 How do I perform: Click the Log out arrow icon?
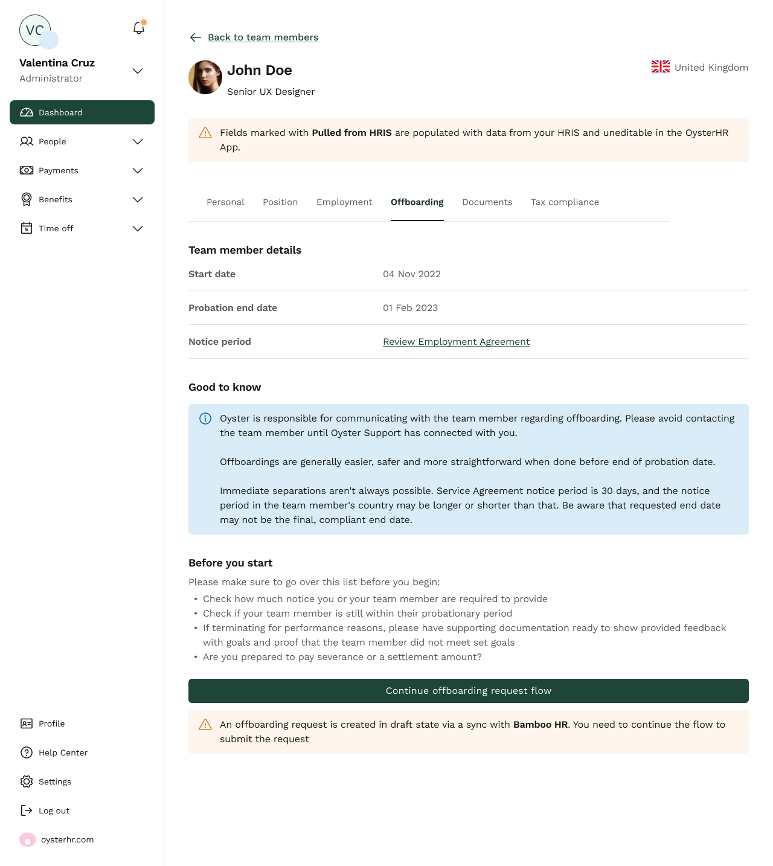point(27,810)
